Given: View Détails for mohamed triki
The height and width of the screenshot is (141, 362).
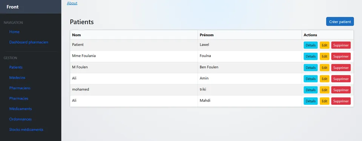Looking at the screenshot, I should point(310,90).
